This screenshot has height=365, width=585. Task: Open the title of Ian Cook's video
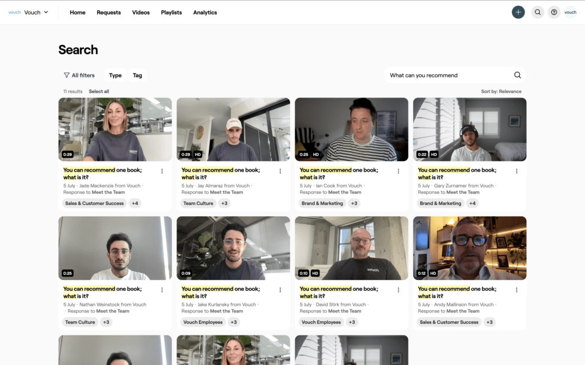(339, 173)
